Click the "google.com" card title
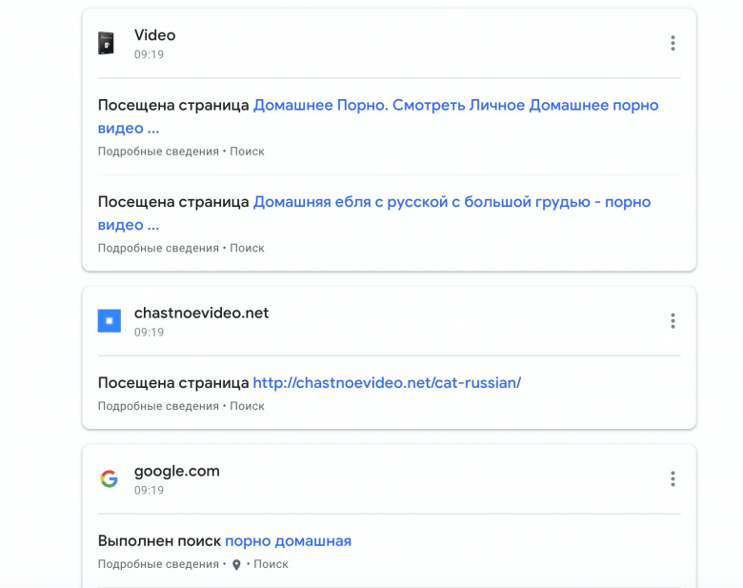 (x=176, y=471)
